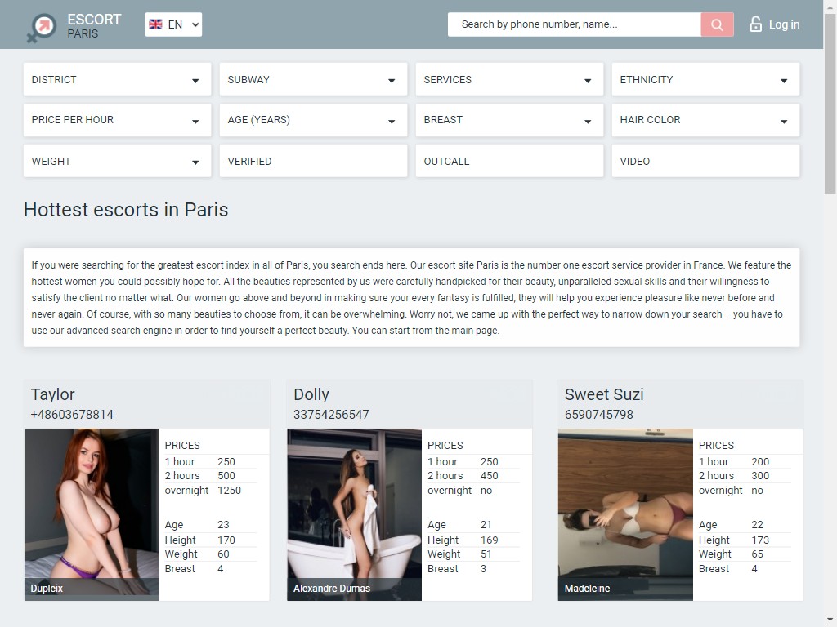The height and width of the screenshot is (627, 837).
Task: Click Taylor's overnight price 1250
Action: (x=229, y=490)
